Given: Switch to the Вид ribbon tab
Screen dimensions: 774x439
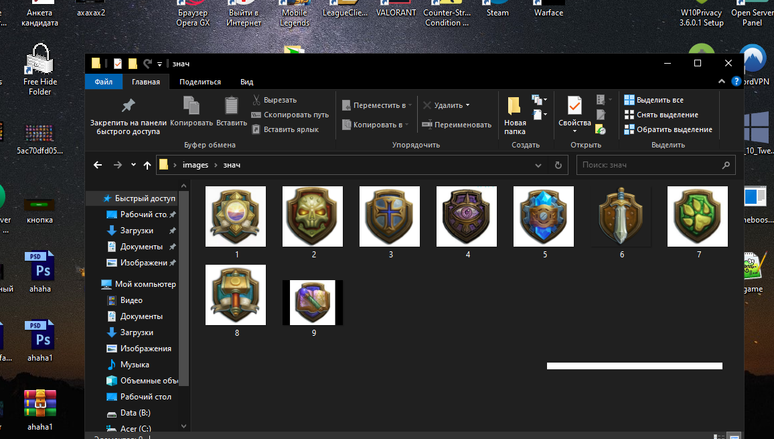Looking at the screenshot, I should (x=246, y=82).
